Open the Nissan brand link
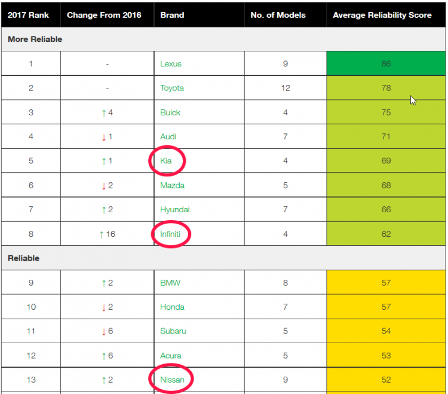Viewport: 448px width, 394px height. click(172, 380)
